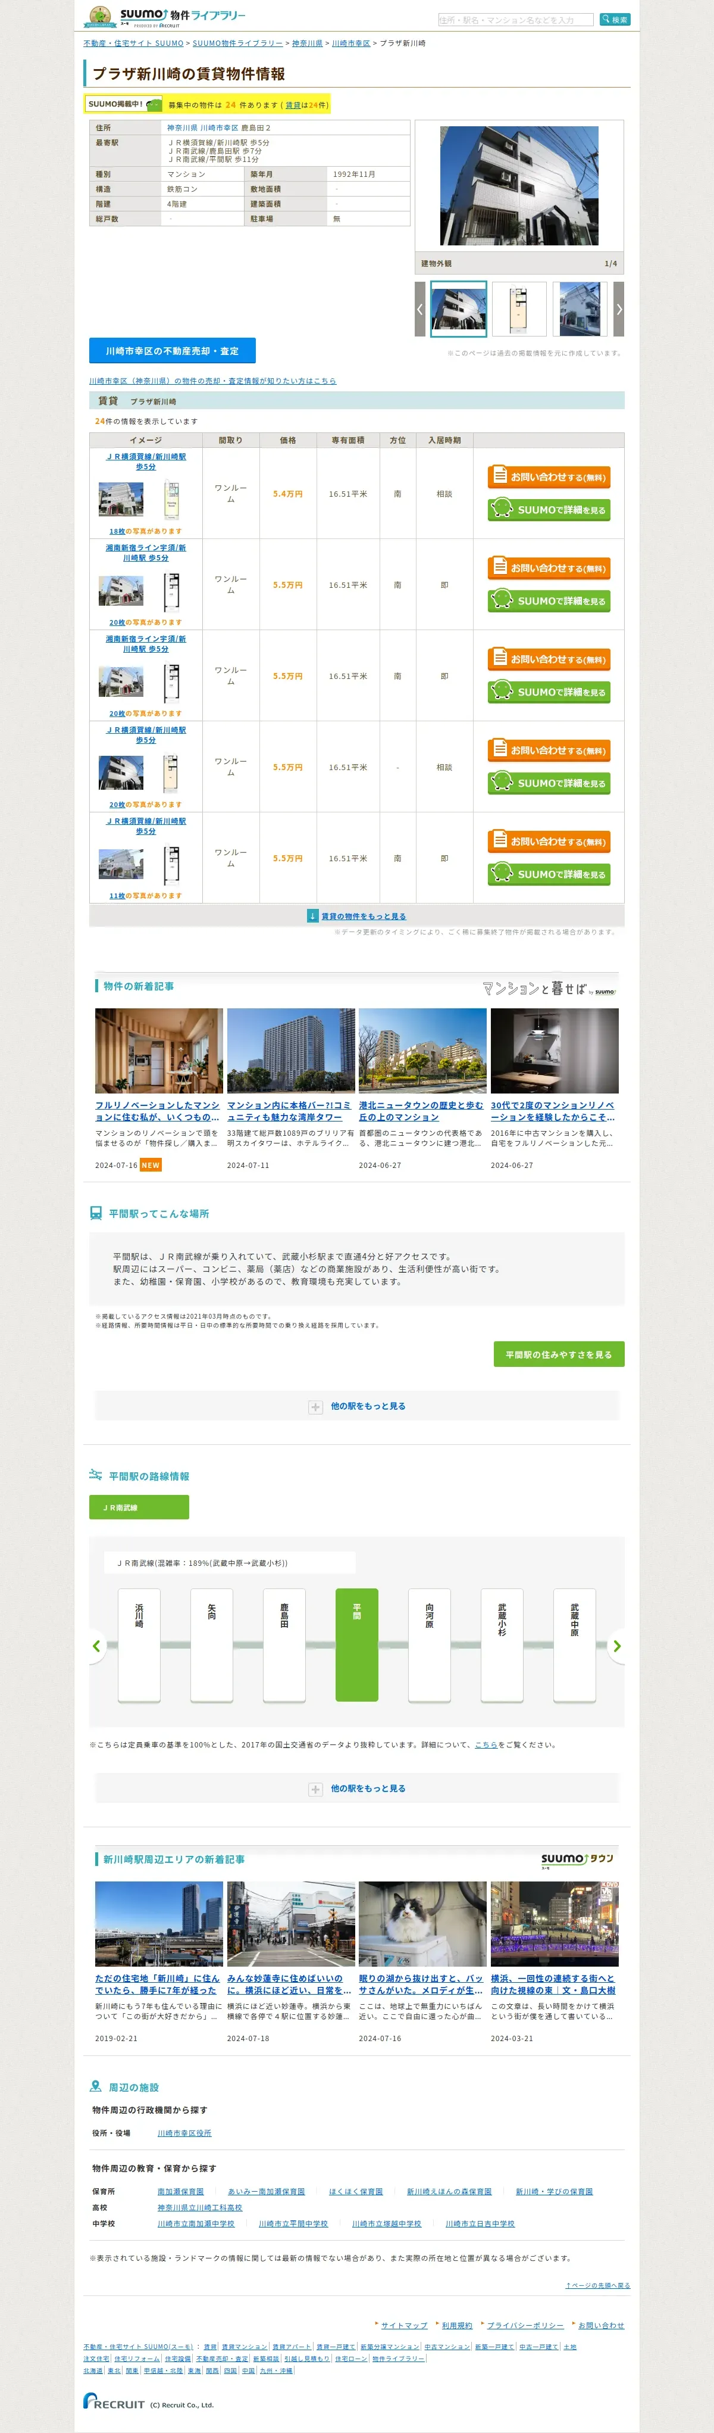Screen dimensions: 714x2433
Task: Open the こちら link about congestion data
Action: click(x=486, y=1744)
